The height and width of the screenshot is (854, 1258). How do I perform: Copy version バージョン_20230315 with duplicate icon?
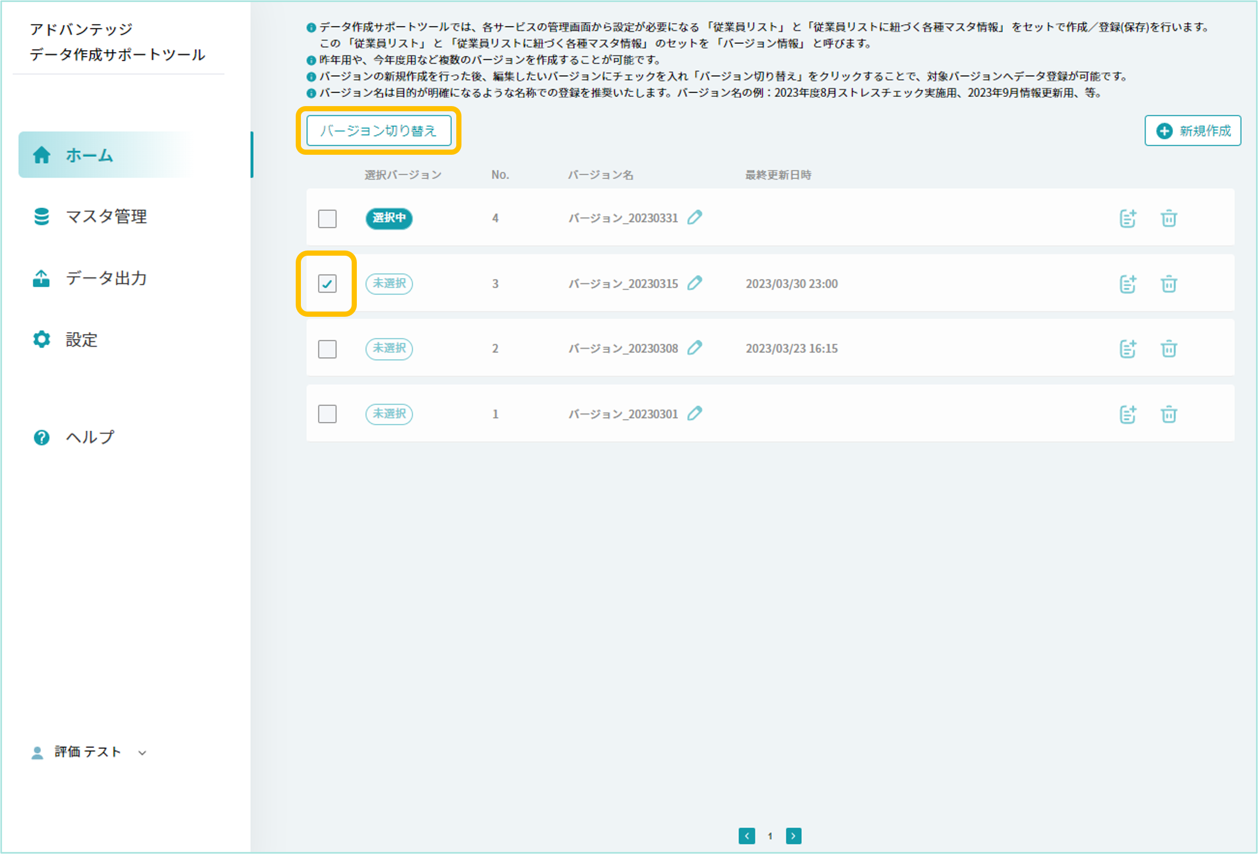(x=1128, y=284)
